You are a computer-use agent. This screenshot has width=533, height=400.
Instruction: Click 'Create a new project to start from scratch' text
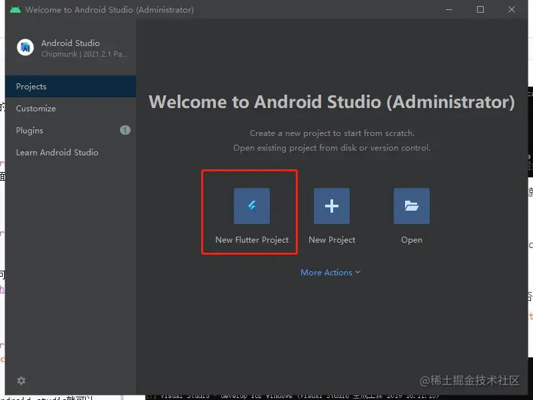[332, 133]
